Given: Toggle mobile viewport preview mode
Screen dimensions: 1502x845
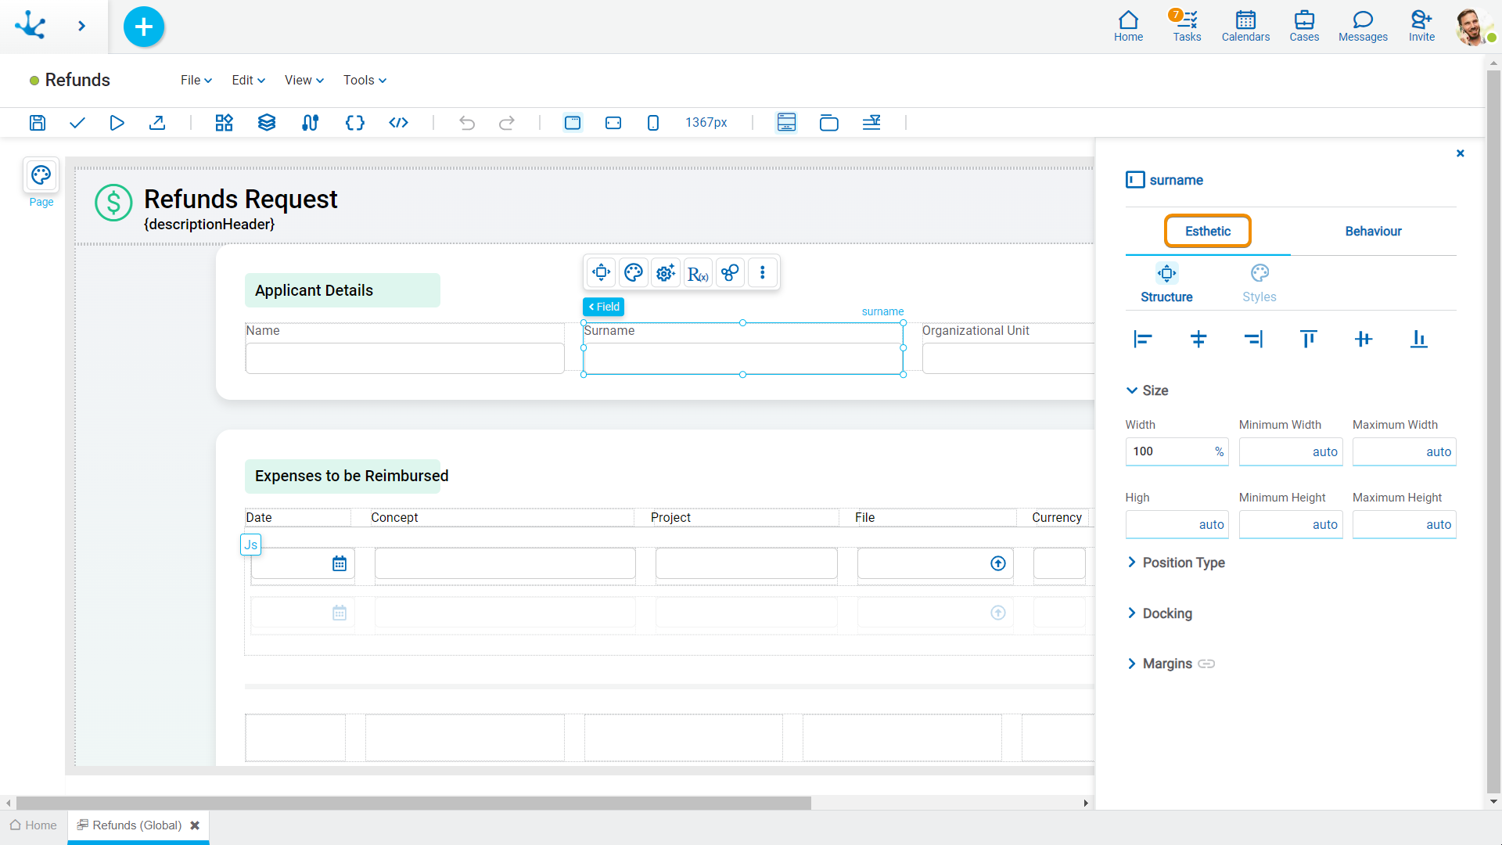Looking at the screenshot, I should pyautogui.click(x=652, y=123).
